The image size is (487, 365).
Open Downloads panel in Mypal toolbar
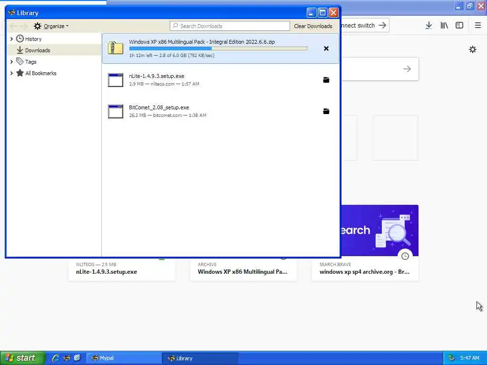point(429,26)
